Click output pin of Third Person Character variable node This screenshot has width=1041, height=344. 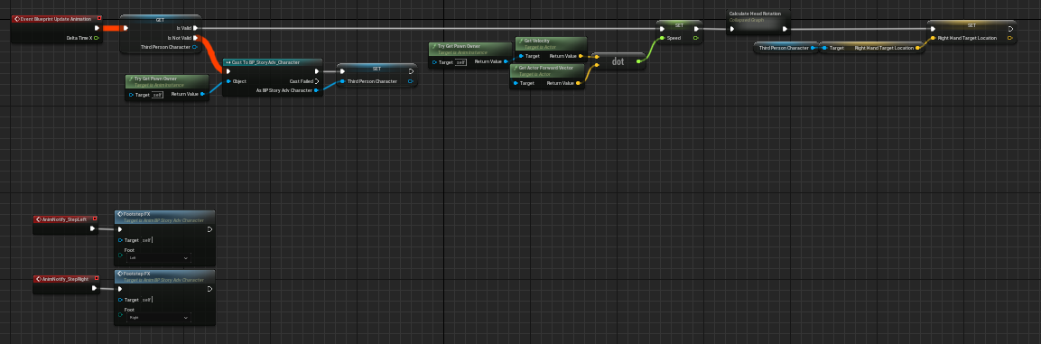(813, 48)
